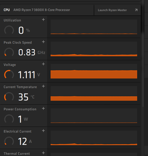148x156 pixels.
Task: Click the Electrical Current metric label
Action: tap(17, 131)
